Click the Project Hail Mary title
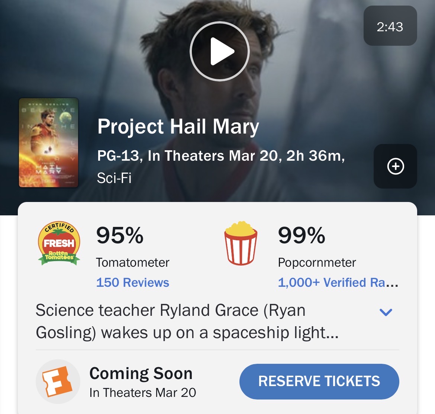The height and width of the screenshot is (414, 435). [178, 127]
